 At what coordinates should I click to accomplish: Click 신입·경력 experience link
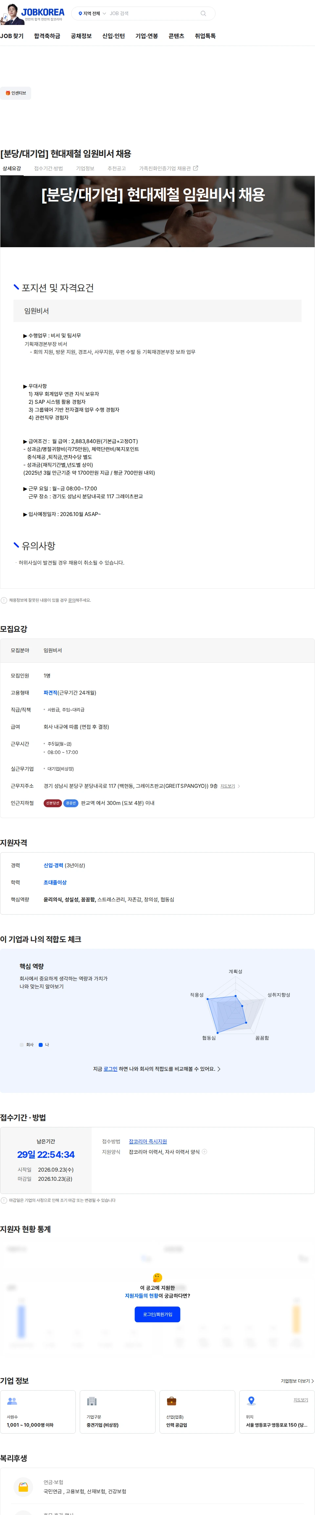pos(53,866)
